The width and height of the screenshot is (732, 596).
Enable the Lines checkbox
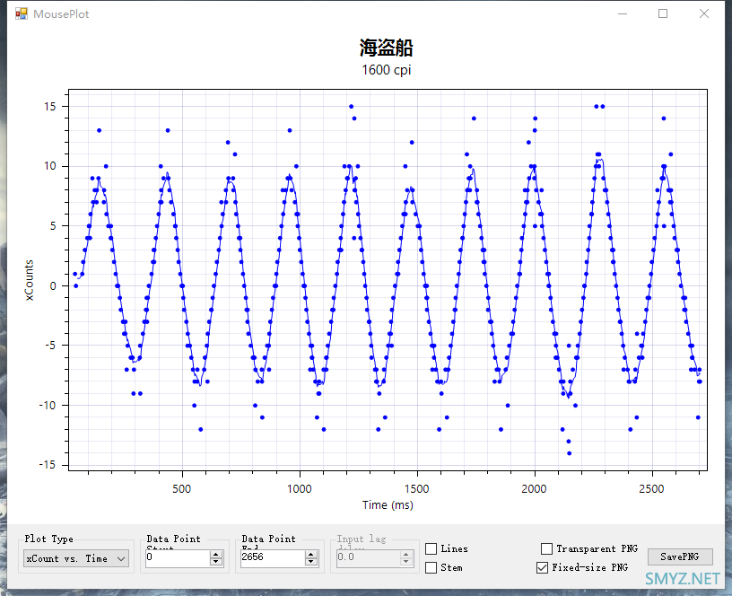(431, 548)
